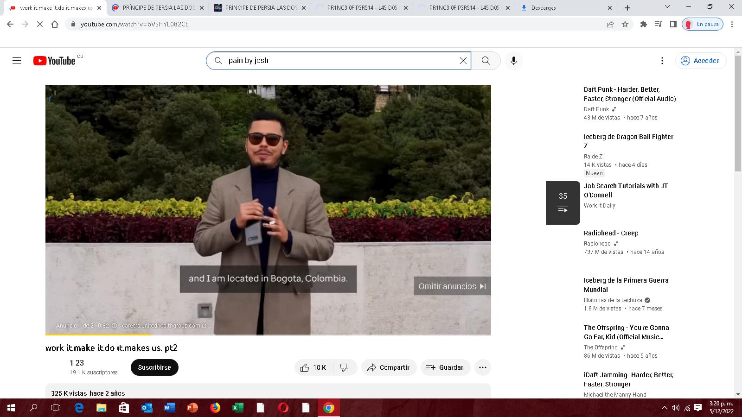Open Excel from the Windows taskbar

[237, 408]
